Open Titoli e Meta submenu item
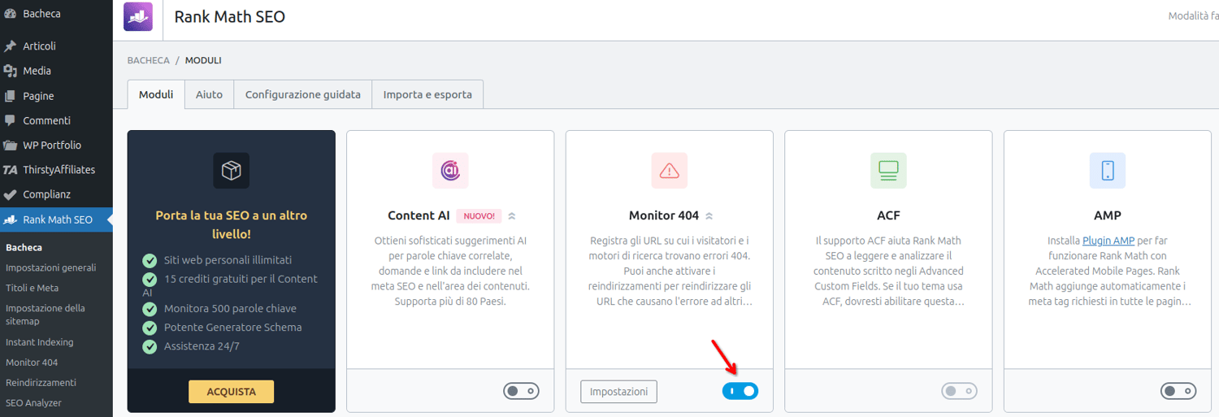Image resolution: width=1219 pixels, height=417 pixels. click(33, 288)
